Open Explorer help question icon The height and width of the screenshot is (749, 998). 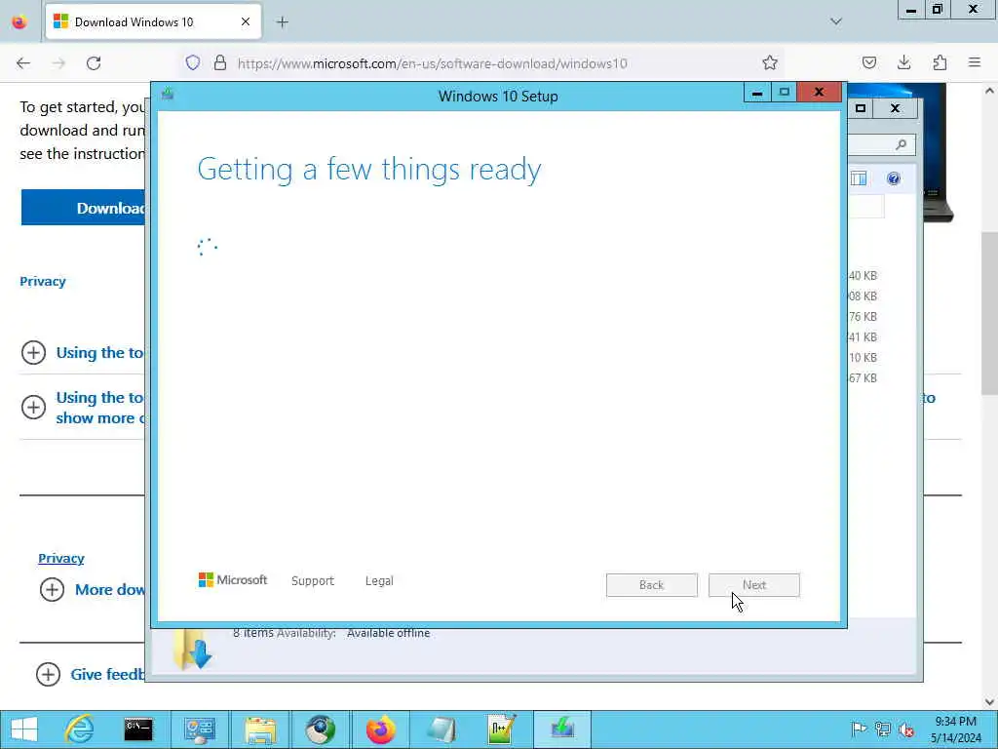pos(894,179)
